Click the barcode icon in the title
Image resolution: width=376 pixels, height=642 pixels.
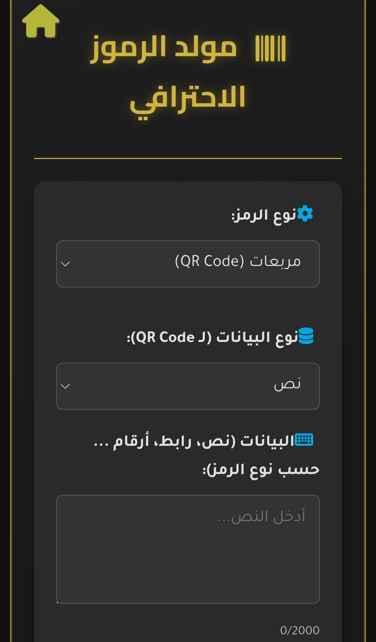pyautogui.click(x=270, y=48)
